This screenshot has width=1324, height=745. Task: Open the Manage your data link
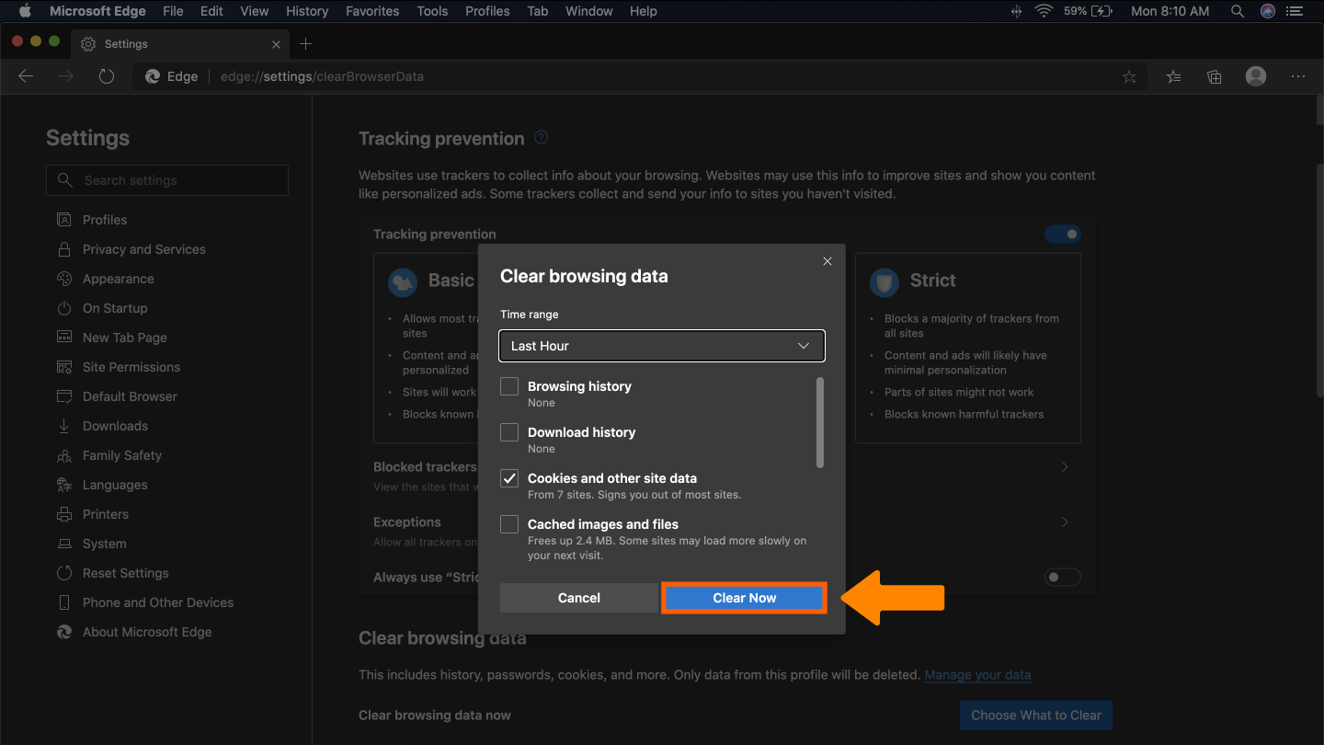click(x=977, y=675)
